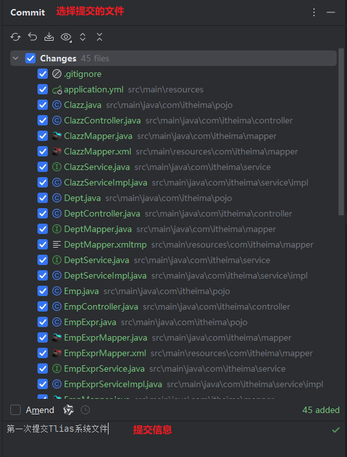Click the Amend label text
The image size is (347, 457).
tap(40, 410)
